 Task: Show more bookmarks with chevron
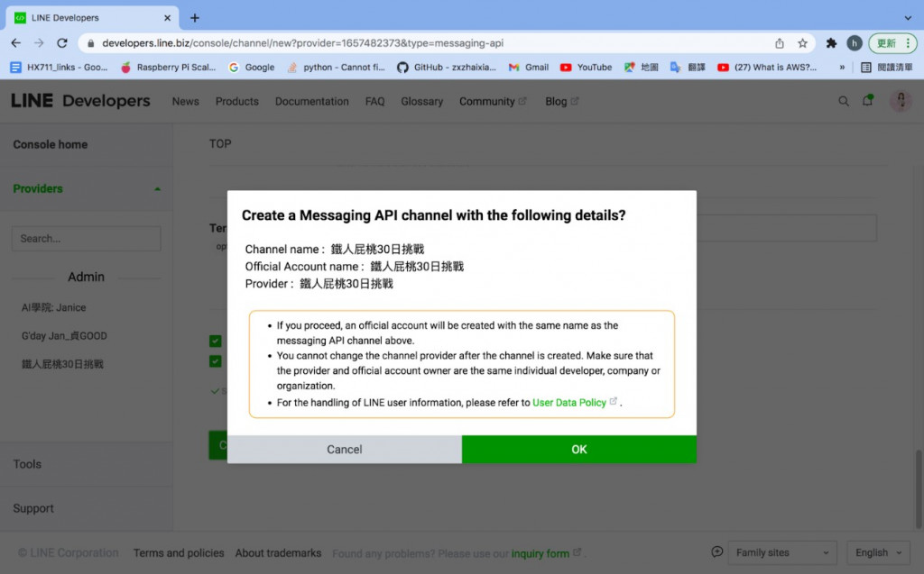[842, 67]
